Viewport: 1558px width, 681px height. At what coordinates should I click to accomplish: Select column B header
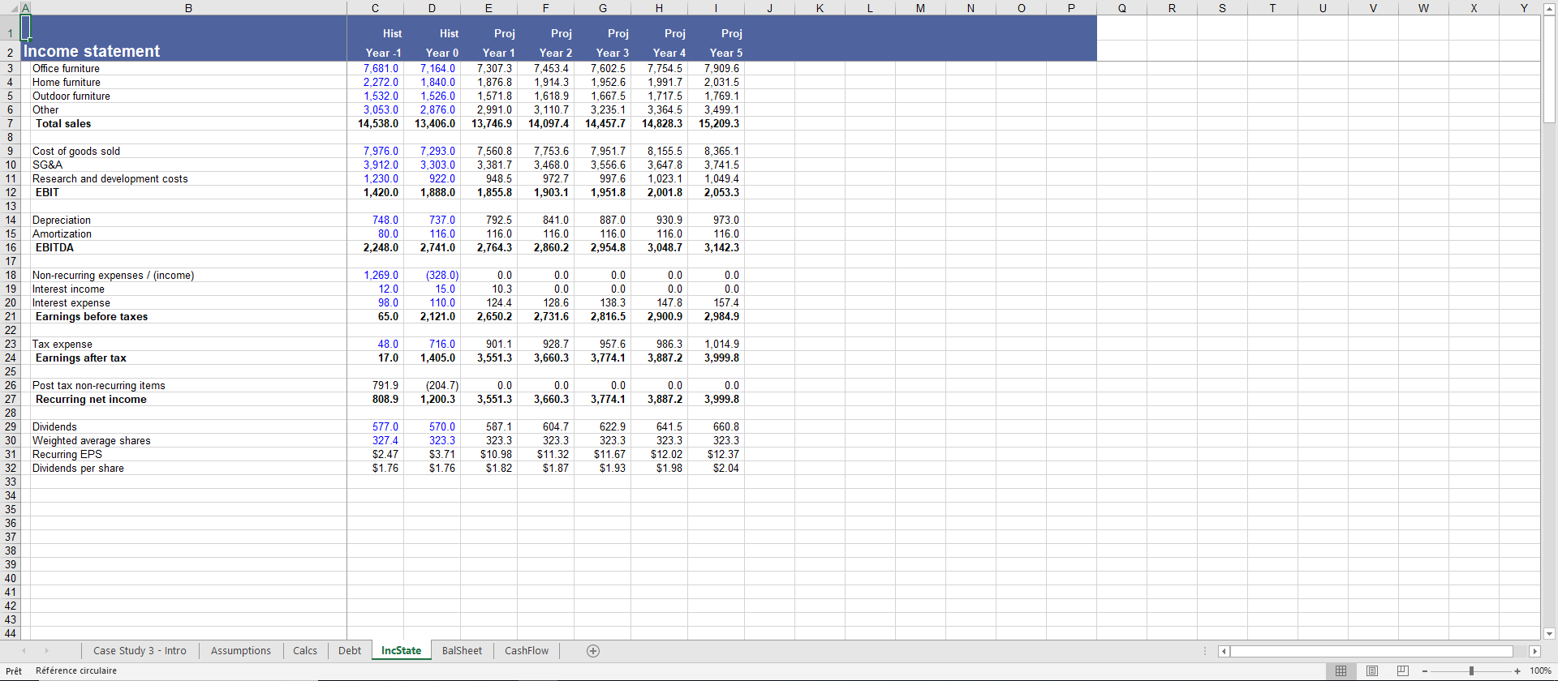click(x=188, y=8)
